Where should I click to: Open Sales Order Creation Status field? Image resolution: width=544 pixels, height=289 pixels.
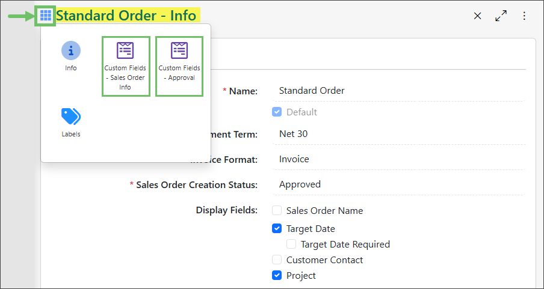[399, 184]
